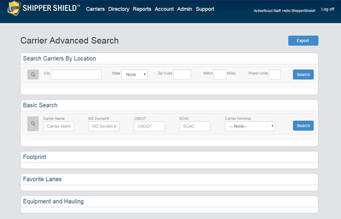341x219 pixels.
Task: Expand the Footprint section
Action: pyautogui.click(x=34, y=157)
